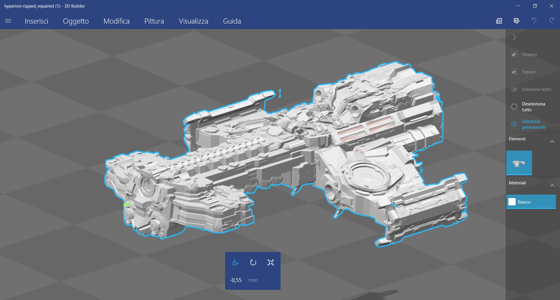Click the Separa button
This screenshot has width=560, height=300.
pos(528,72)
